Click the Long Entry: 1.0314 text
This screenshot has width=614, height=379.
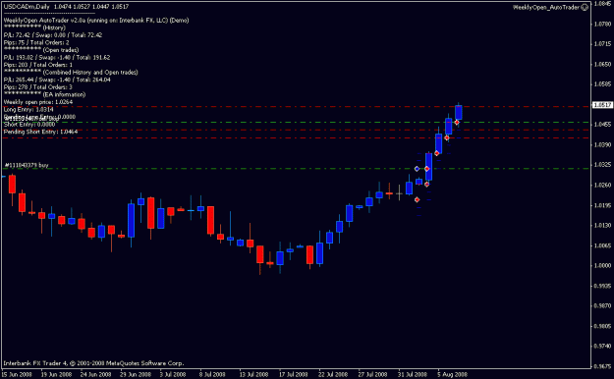click(28, 110)
